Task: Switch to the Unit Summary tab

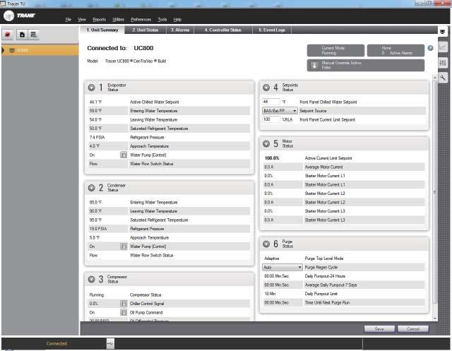Action: 102,30
